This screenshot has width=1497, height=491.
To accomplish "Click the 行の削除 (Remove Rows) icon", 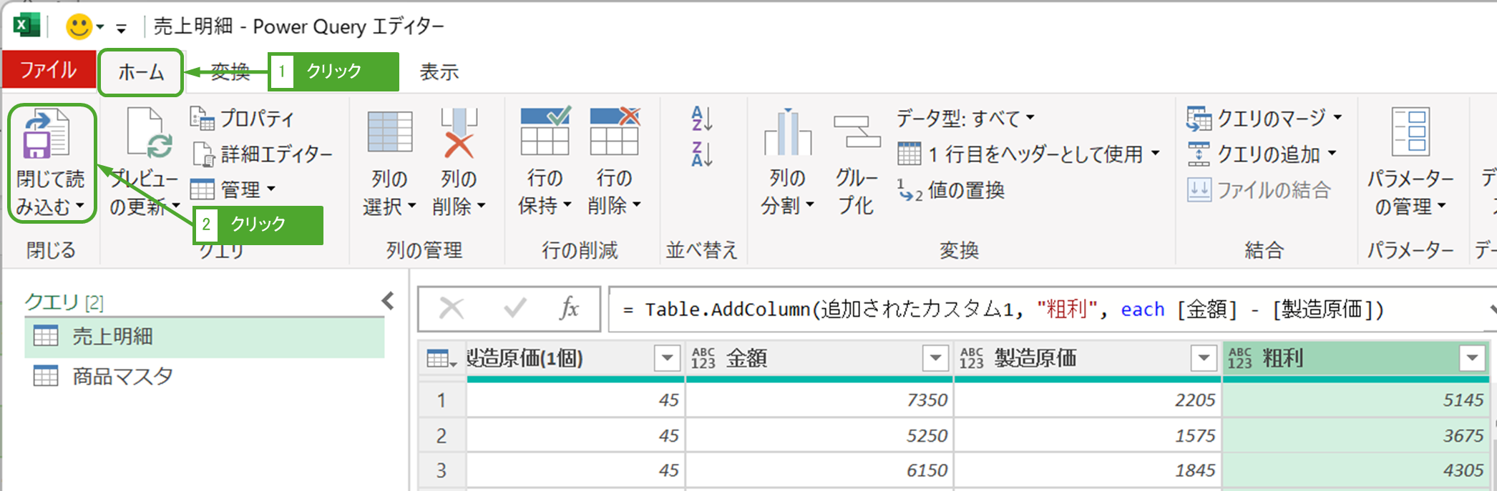I will 614,132.
